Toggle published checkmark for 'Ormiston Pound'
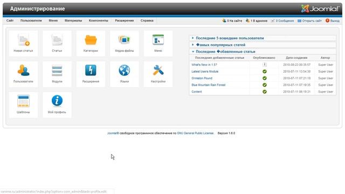The height and width of the screenshot is (194, 345). point(265,78)
